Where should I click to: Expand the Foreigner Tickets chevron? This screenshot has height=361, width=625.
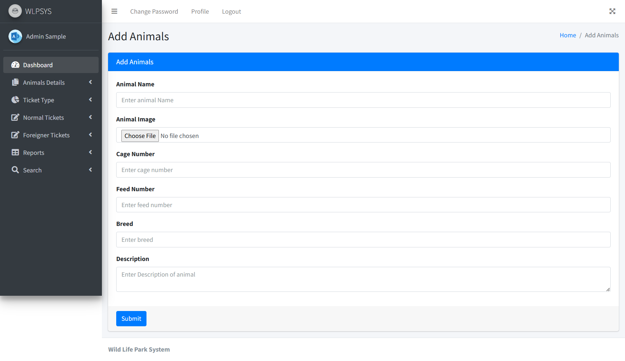click(90, 135)
